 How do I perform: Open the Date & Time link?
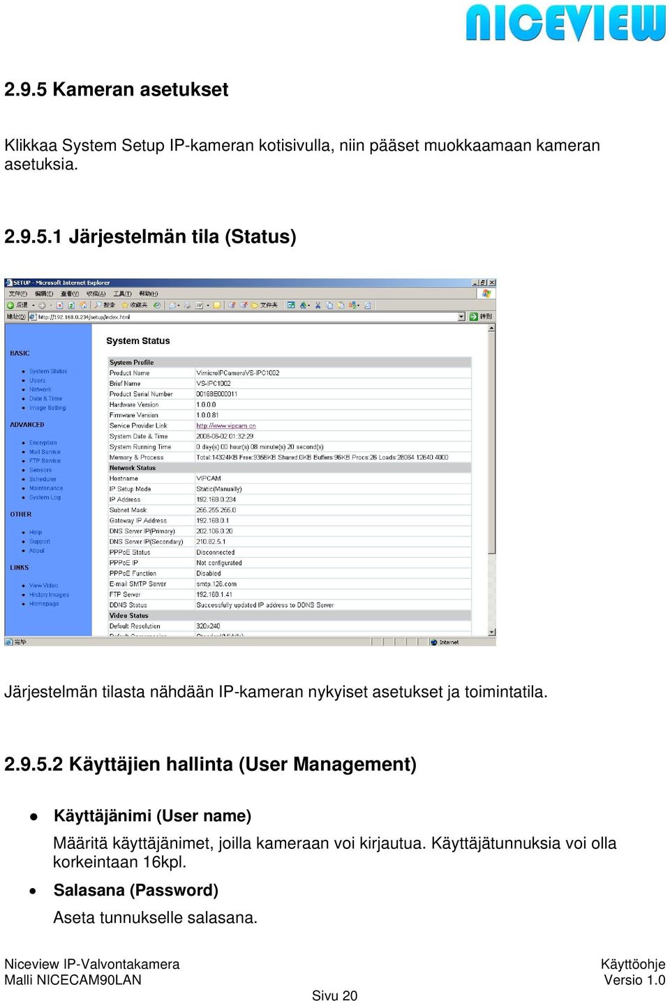[45, 398]
